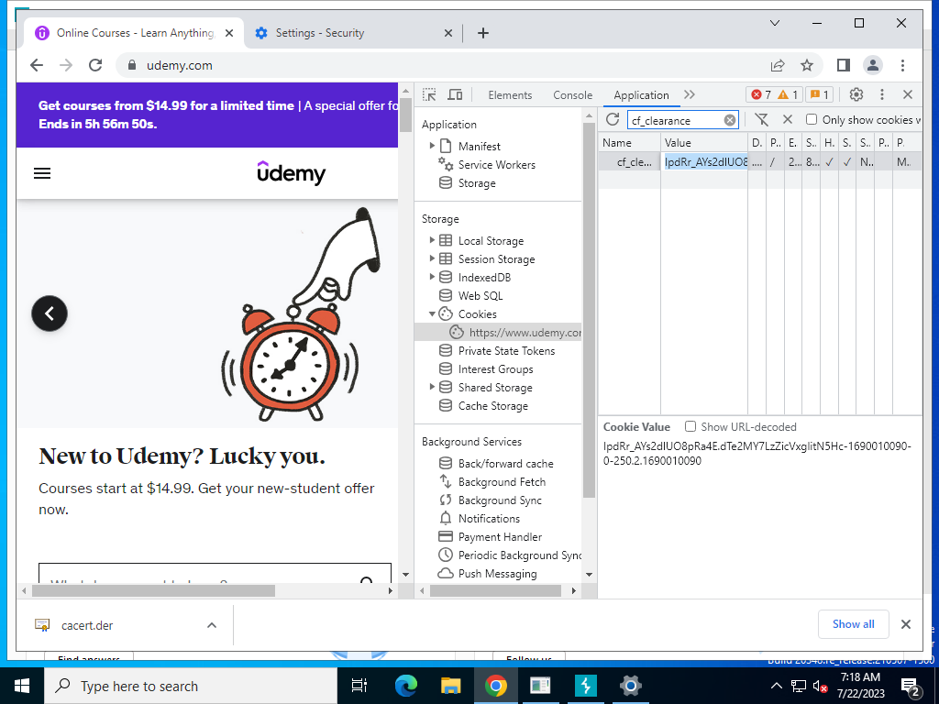This screenshot has height=704, width=939.
Task: Go to previous carousel slide
Action: pyautogui.click(x=50, y=313)
